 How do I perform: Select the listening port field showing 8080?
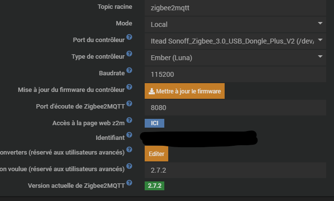(x=235, y=107)
